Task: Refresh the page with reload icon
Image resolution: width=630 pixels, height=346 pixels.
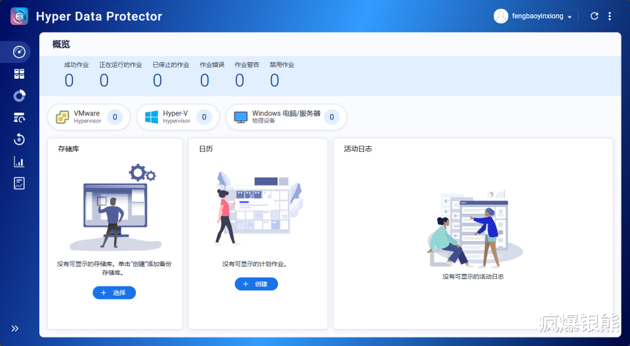Action: [595, 16]
